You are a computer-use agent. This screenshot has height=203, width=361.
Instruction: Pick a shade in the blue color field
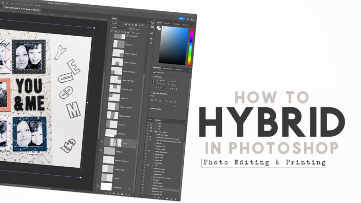[x=174, y=46]
